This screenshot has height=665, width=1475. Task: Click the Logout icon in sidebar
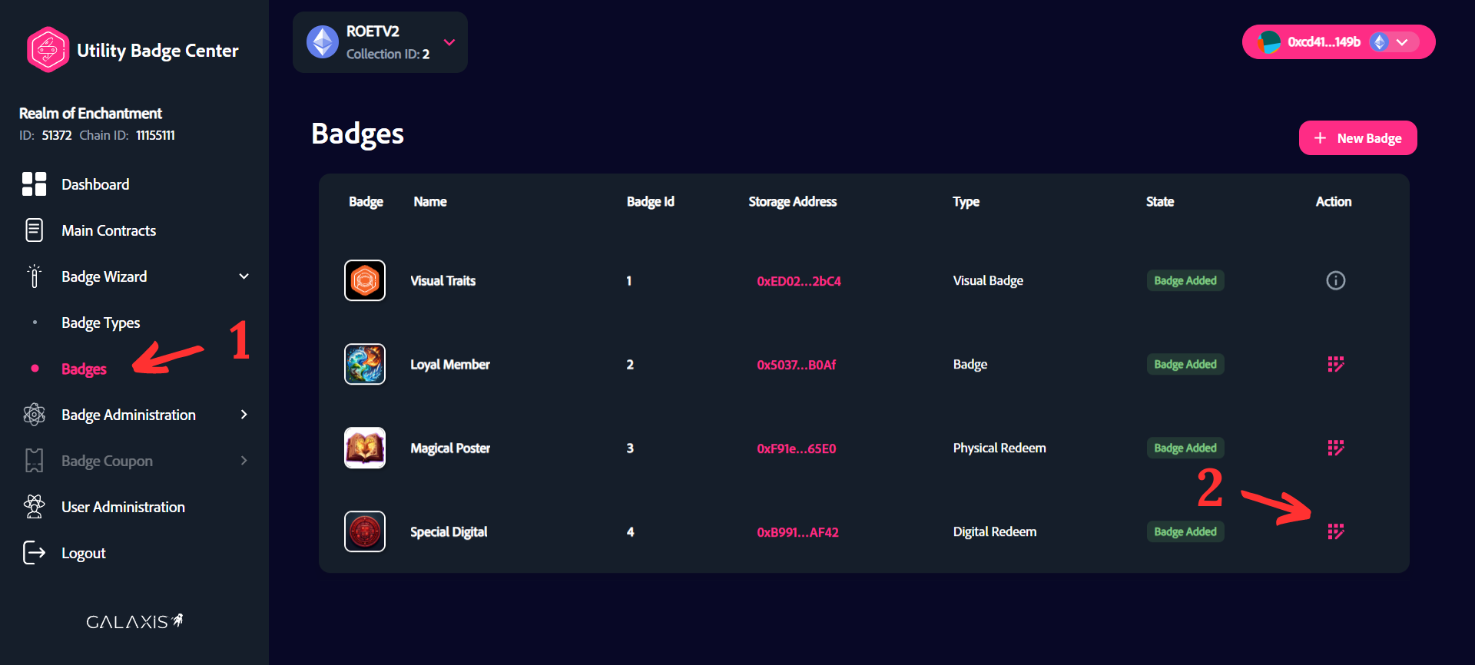(34, 553)
